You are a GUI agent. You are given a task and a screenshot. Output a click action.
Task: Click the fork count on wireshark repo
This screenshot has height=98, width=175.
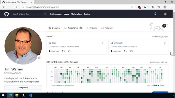(x=132, y=51)
